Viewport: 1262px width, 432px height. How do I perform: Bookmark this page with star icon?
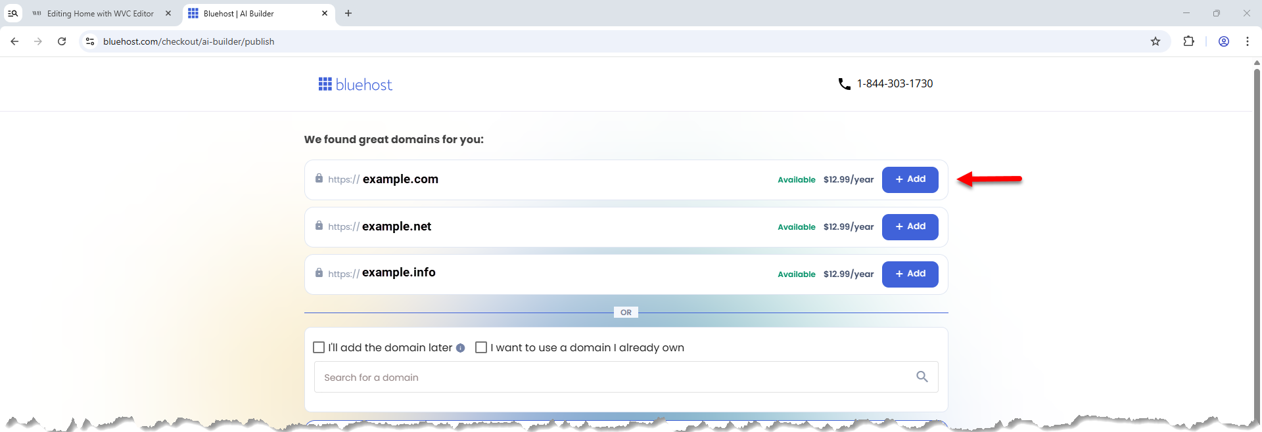1156,41
